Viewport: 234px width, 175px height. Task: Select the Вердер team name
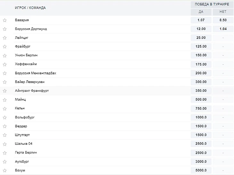[x=21, y=126]
